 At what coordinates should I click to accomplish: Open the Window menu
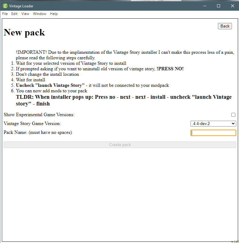pyautogui.click(x=40, y=14)
